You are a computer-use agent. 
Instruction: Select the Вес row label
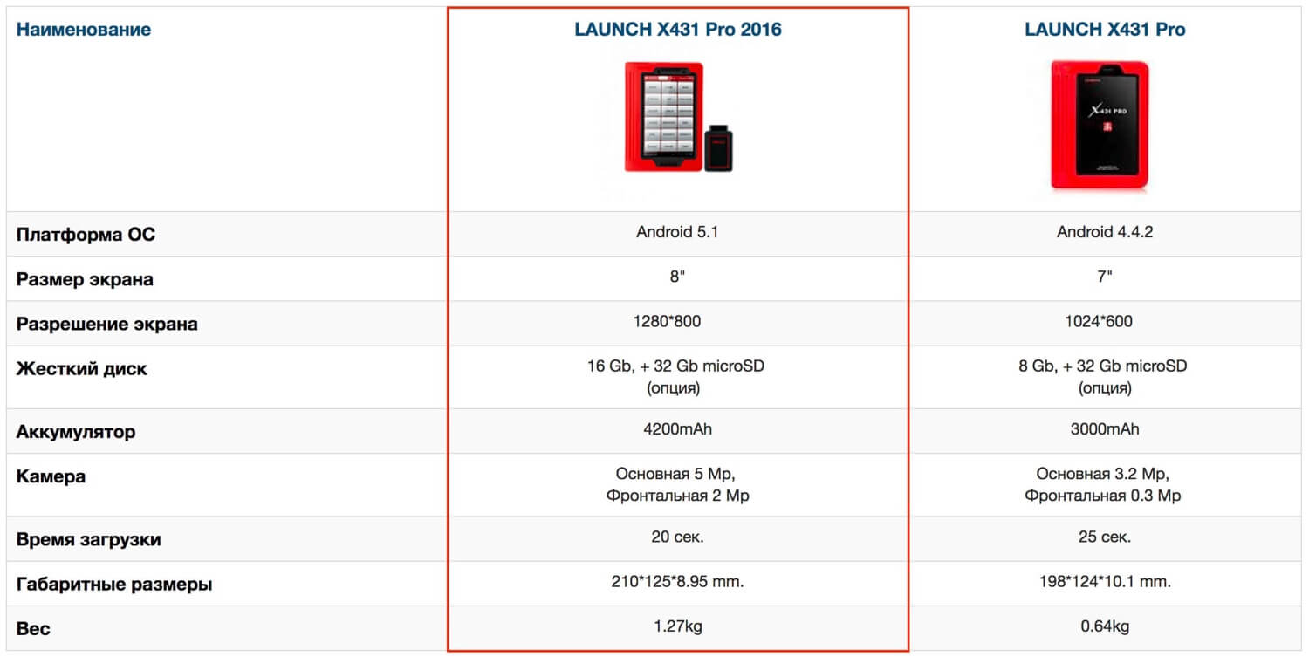tap(34, 629)
